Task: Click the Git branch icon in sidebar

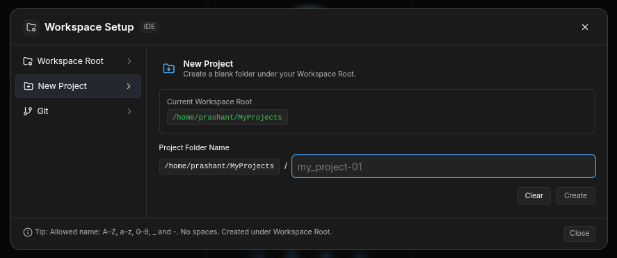Action: [28, 111]
